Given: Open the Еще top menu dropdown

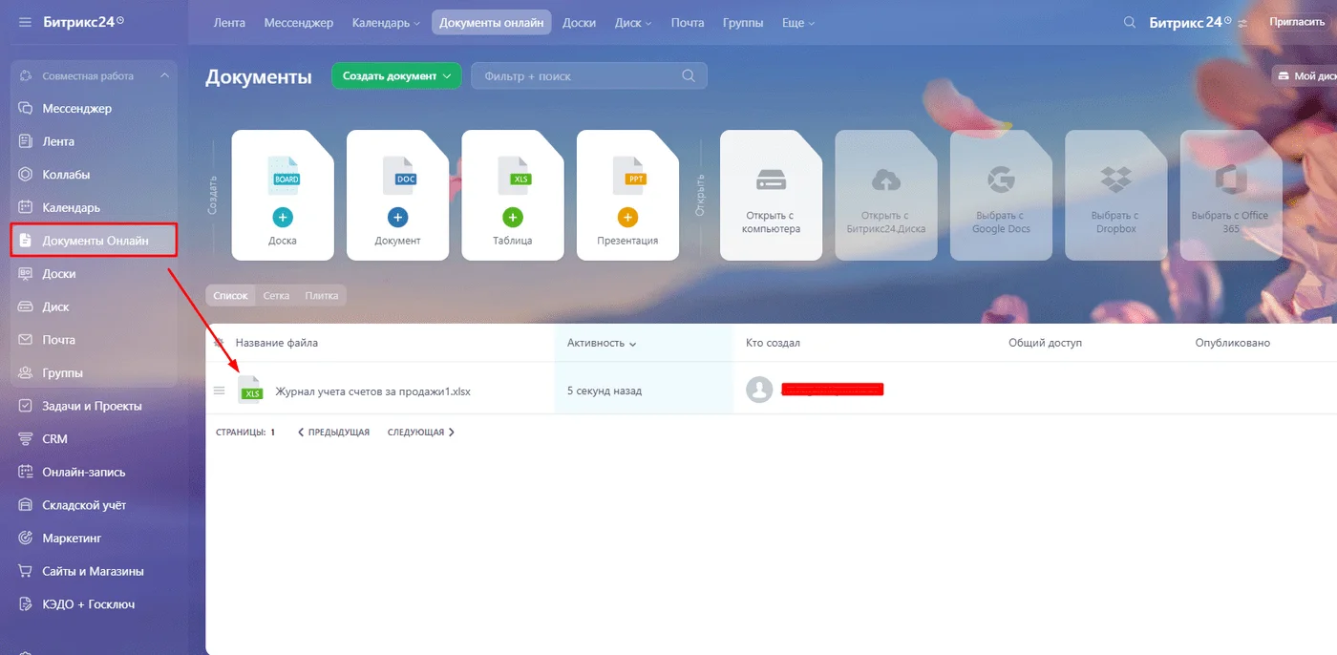Looking at the screenshot, I should coord(797,22).
